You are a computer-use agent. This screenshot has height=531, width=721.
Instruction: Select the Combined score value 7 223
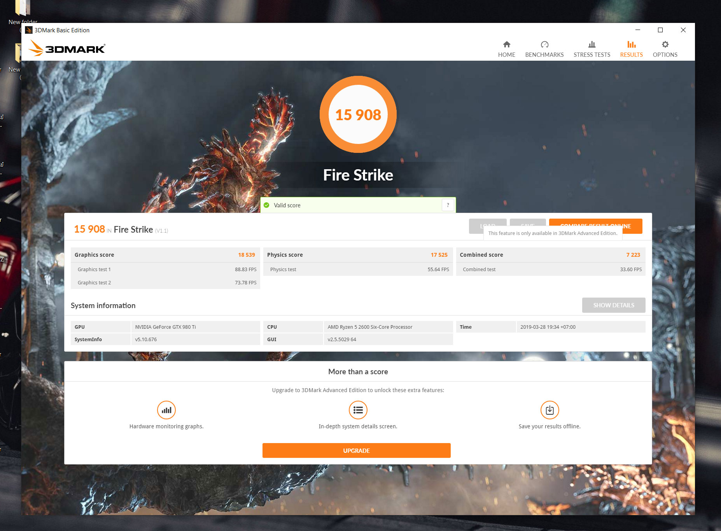pos(633,255)
